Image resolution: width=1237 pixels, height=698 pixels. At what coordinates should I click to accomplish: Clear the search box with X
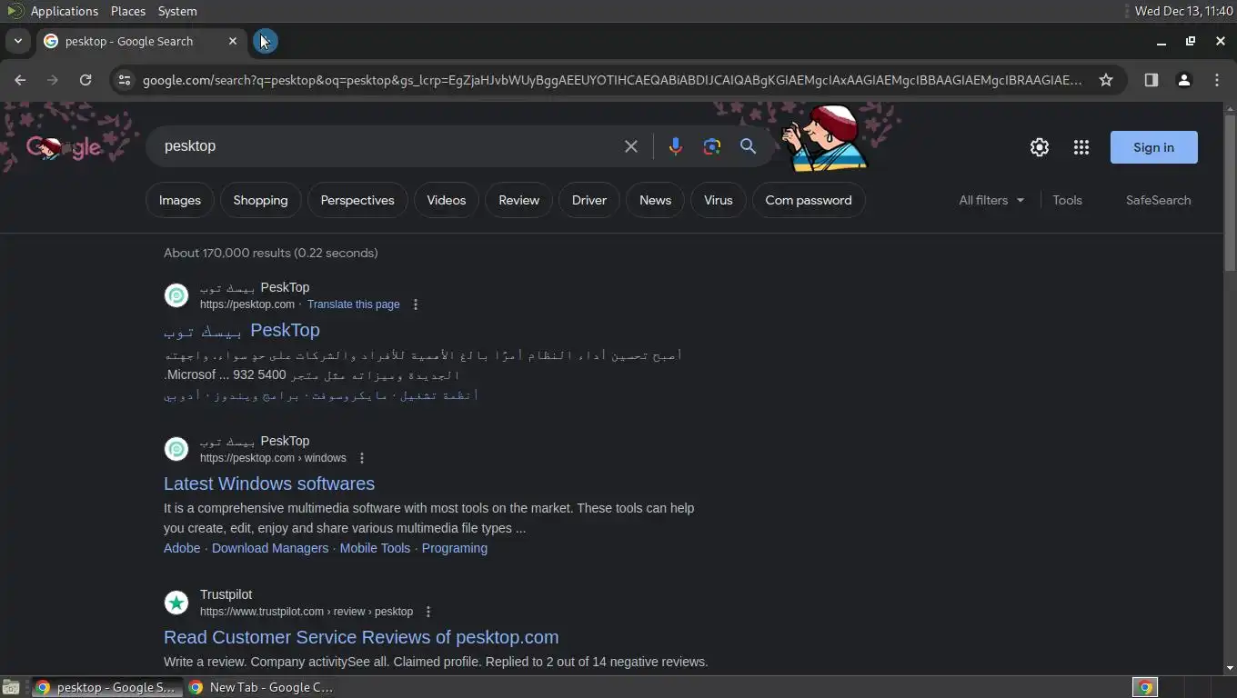point(631,146)
